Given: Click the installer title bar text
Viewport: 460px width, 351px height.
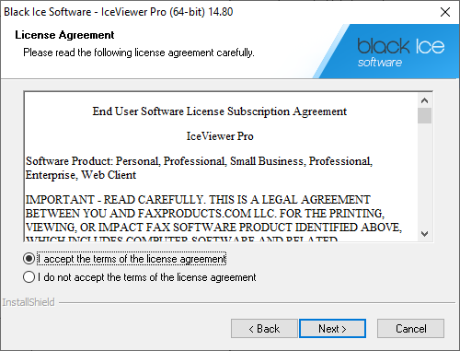Looking at the screenshot, I should tap(119, 12).
